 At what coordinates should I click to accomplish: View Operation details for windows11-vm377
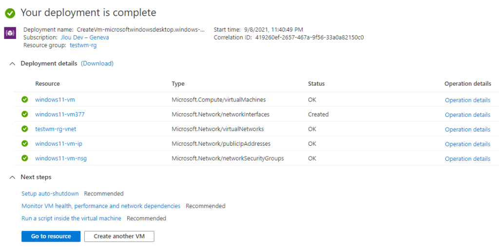(467, 115)
